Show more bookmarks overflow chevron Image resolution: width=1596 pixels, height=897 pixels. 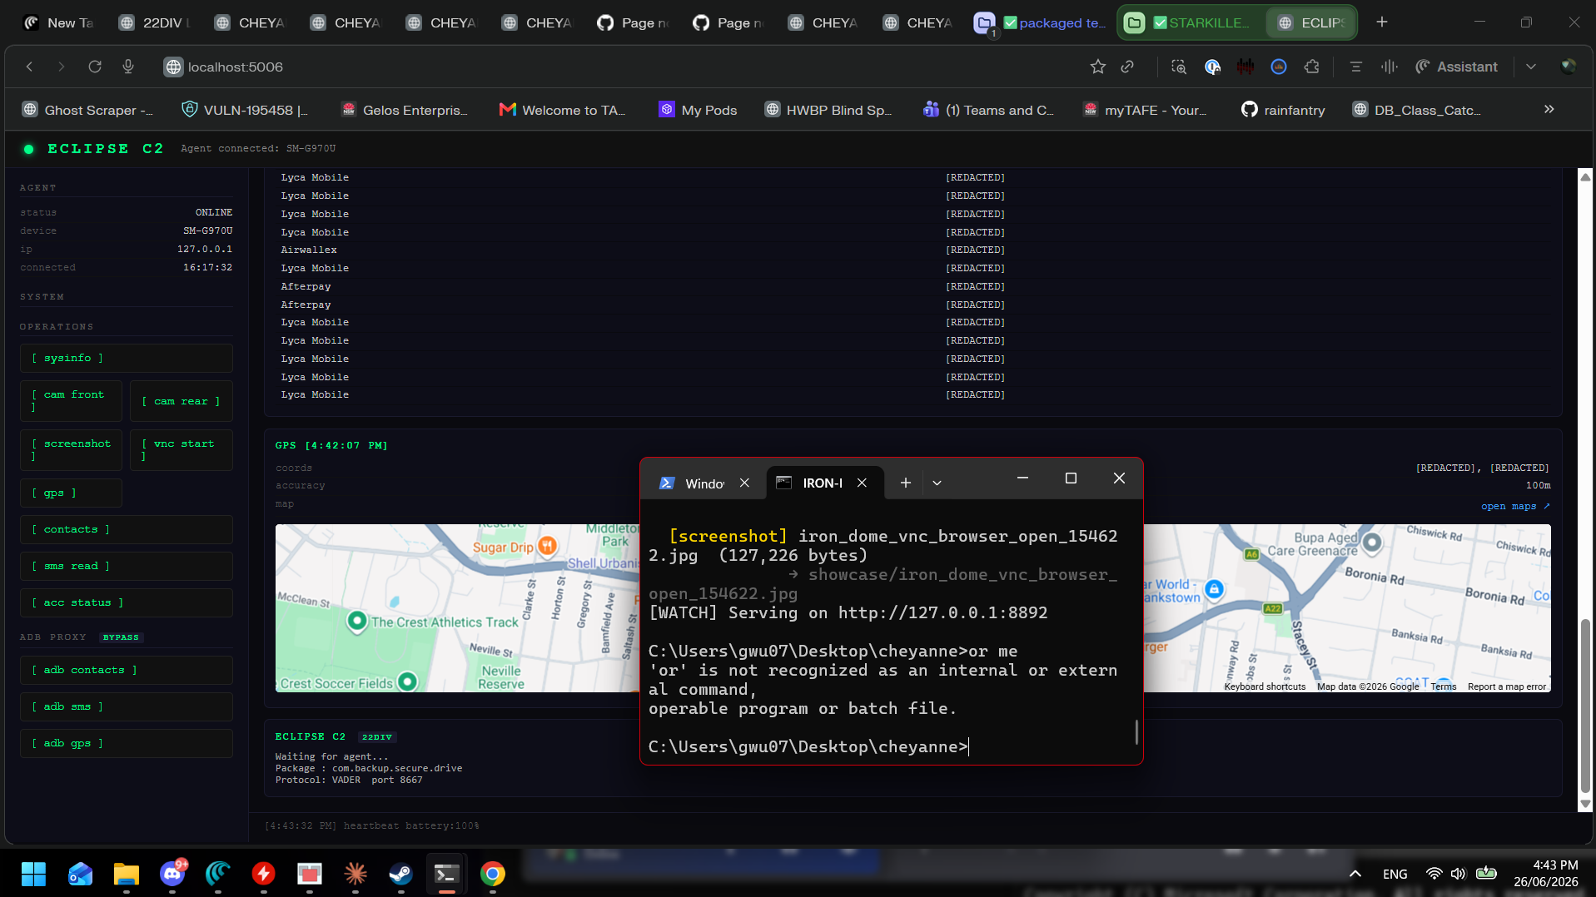[x=1549, y=109]
